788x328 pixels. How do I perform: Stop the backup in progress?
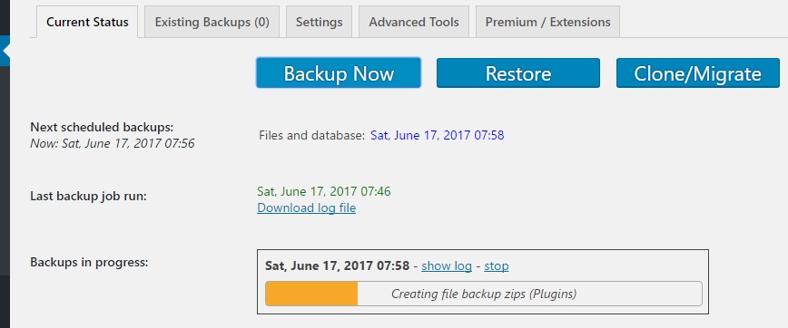497,265
